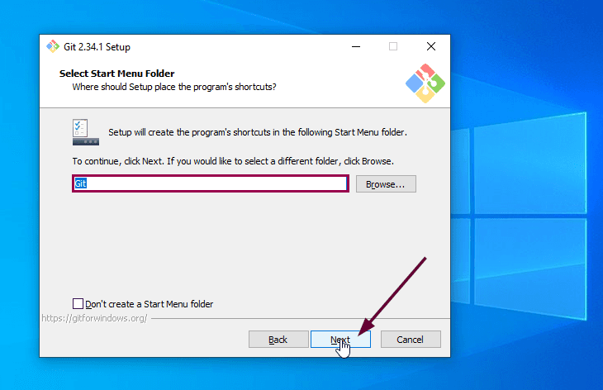The height and width of the screenshot is (390, 603).
Task: Click the gitforwindows.org link text
Action: click(94, 318)
